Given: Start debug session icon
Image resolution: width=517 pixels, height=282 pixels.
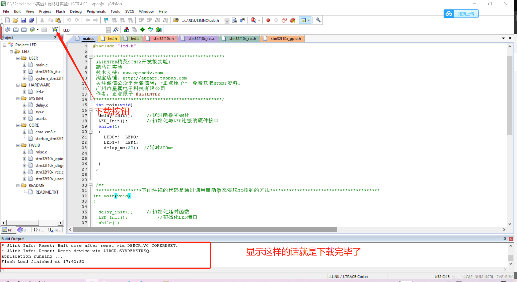Looking at the screenshot, I should point(253,20).
